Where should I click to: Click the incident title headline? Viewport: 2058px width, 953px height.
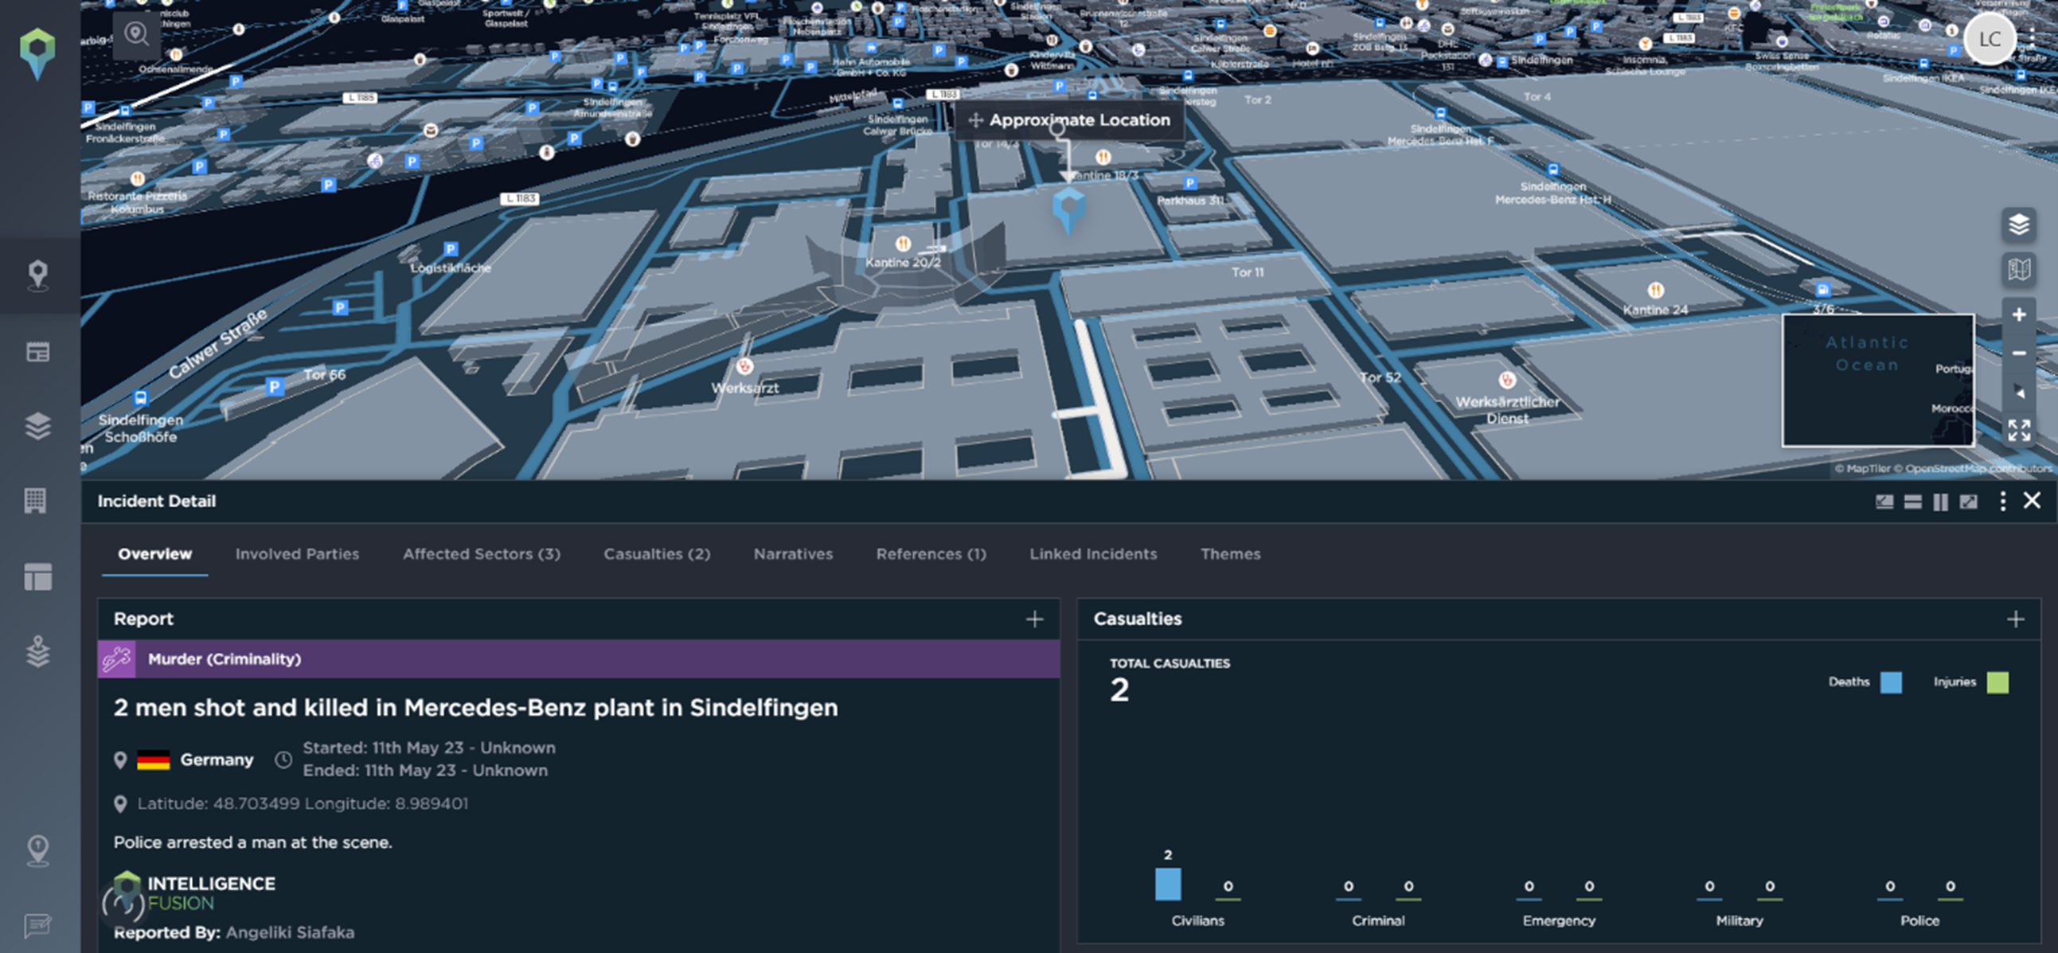point(475,708)
